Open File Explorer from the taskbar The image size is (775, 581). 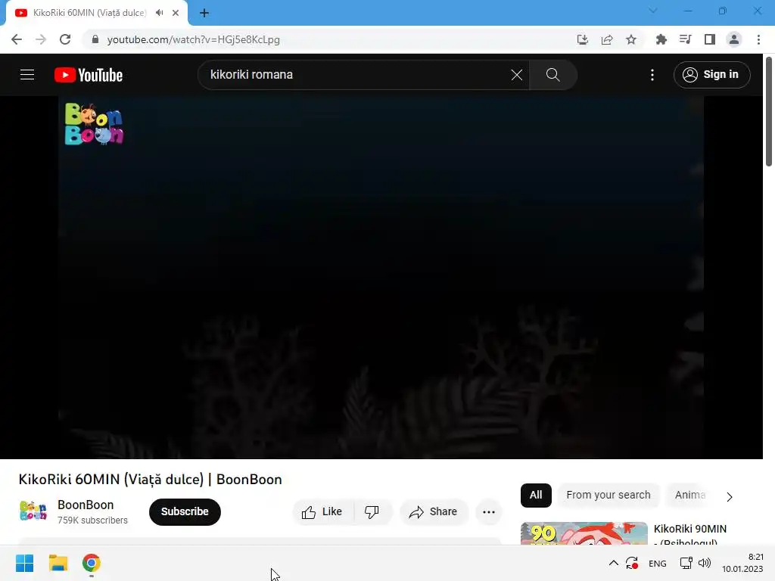pyautogui.click(x=58, y=563)
